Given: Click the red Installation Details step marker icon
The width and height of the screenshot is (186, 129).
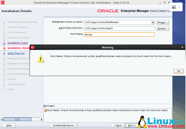Looking at the screenshot, I should [x=4, y=48].
